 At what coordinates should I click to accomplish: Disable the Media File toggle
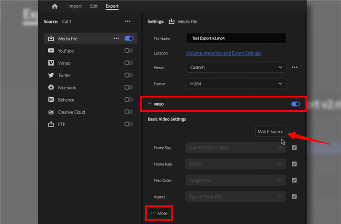click(129, 38)
